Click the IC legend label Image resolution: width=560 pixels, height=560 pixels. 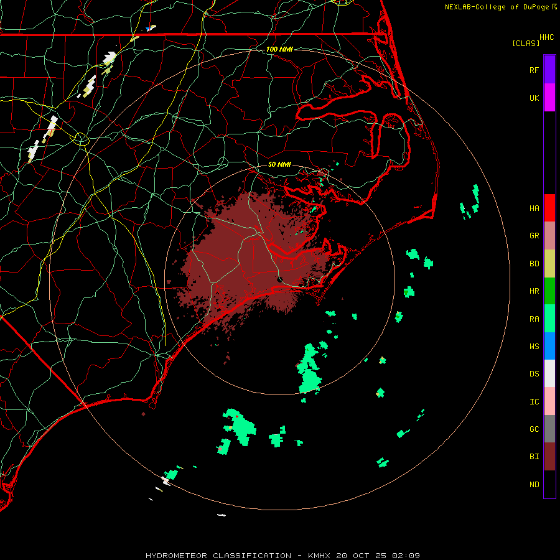pos(534,402)
